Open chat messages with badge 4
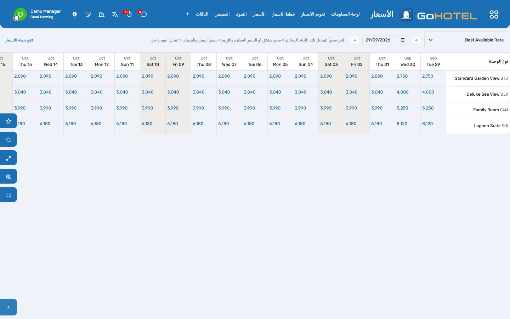510x319 pixels. 143,14
